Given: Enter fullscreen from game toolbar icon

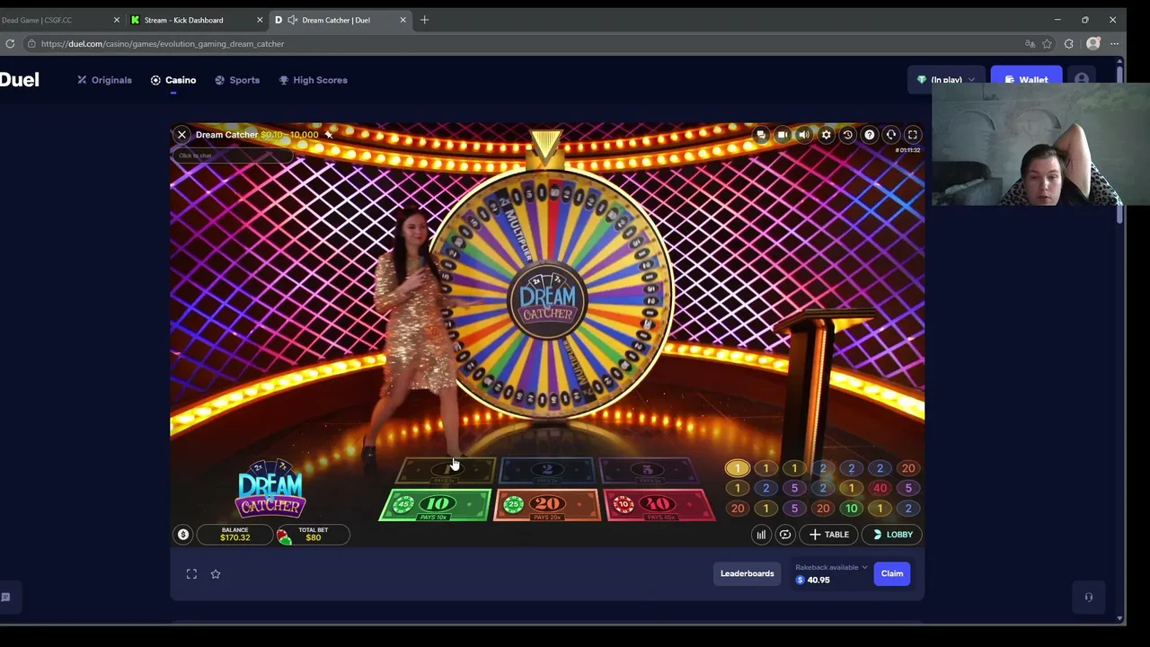Looking at the screenshot, I should coord(912,135).
